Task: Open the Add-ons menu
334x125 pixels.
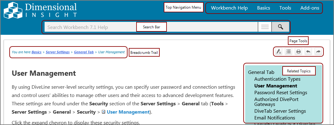Action: [x=310, y=8]
